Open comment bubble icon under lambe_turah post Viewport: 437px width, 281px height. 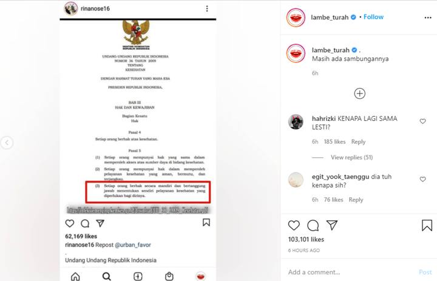pos(313,225)
